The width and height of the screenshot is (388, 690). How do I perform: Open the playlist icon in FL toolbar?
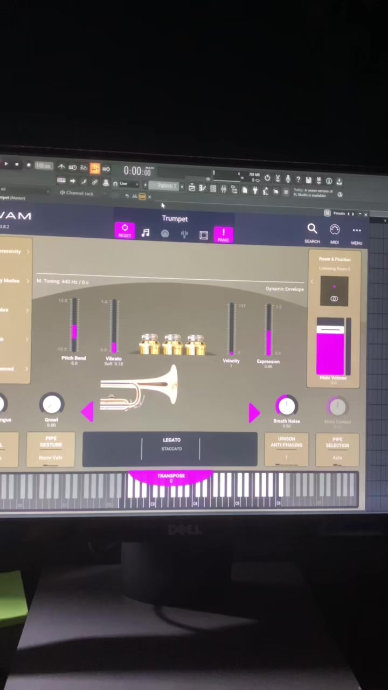pyautogui.click(x=191, y=188)
